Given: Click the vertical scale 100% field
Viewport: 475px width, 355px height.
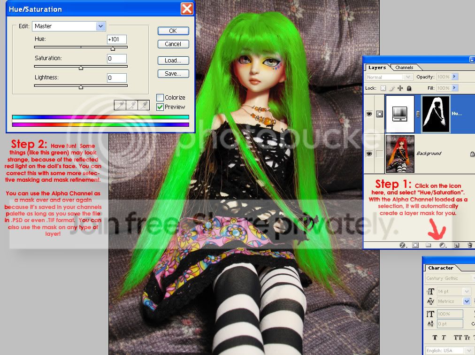Looking at the screenshot, I should (x=450, y=314).
